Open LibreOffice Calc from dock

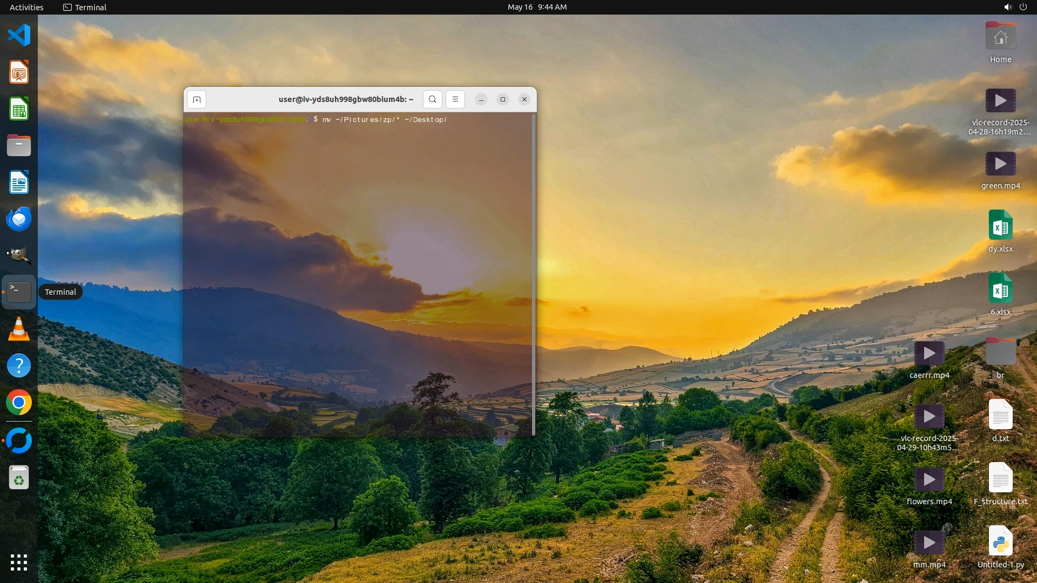(19, 109)
